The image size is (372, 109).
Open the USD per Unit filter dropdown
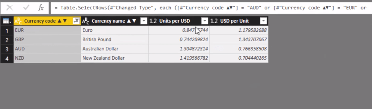tap(263, 21)
